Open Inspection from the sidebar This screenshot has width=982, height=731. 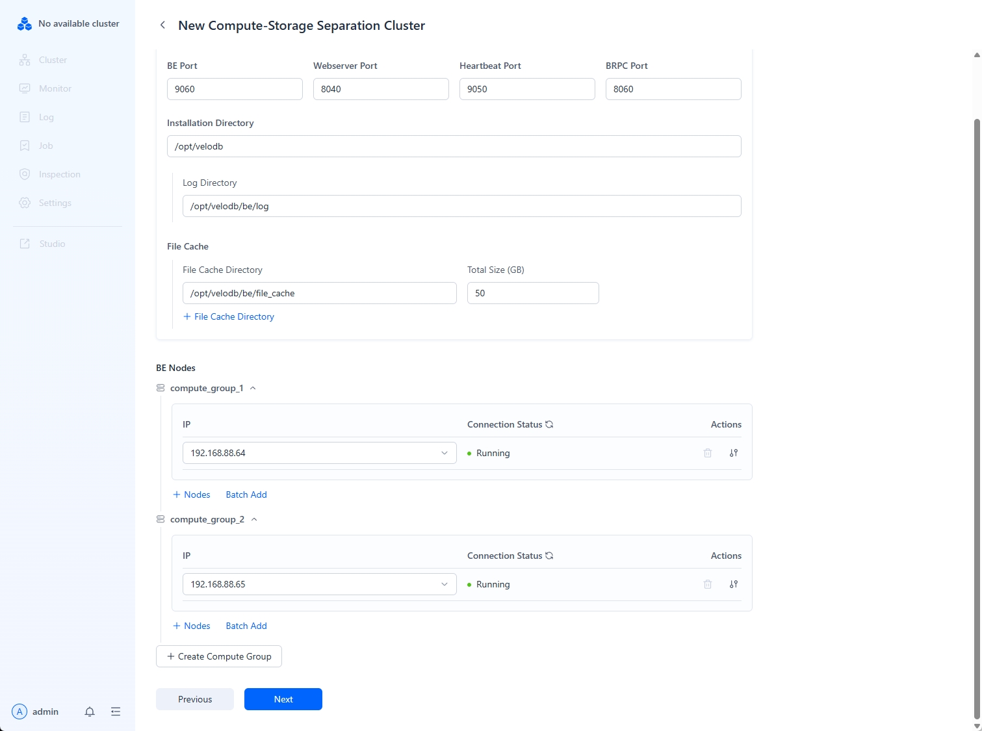[x=59, y=174]
